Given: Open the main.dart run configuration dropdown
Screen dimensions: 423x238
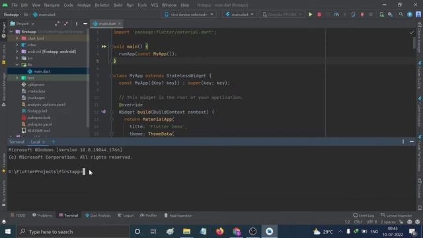Looking at the screenshot, I should [x=239, y=15].
